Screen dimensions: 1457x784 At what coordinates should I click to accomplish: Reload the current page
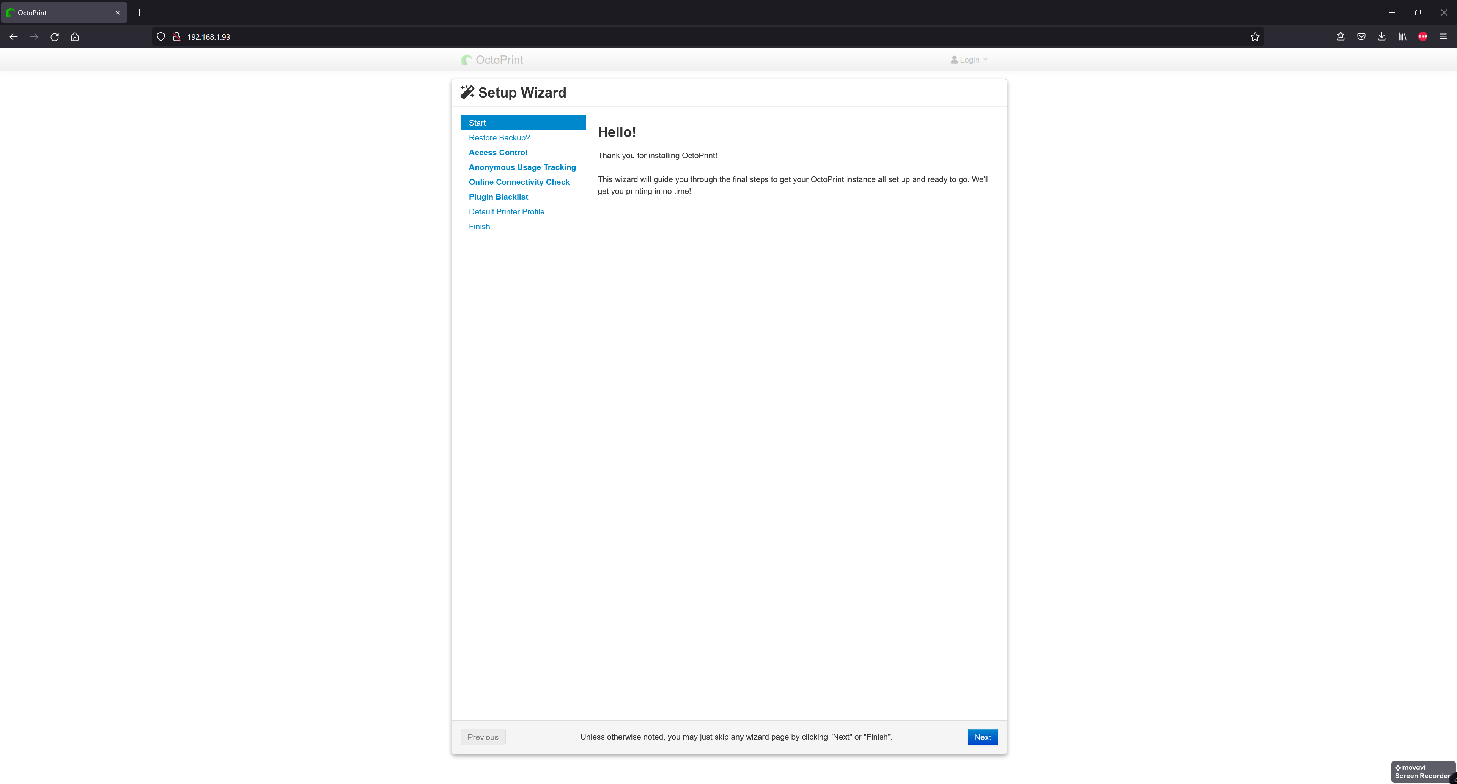point(54,37)
